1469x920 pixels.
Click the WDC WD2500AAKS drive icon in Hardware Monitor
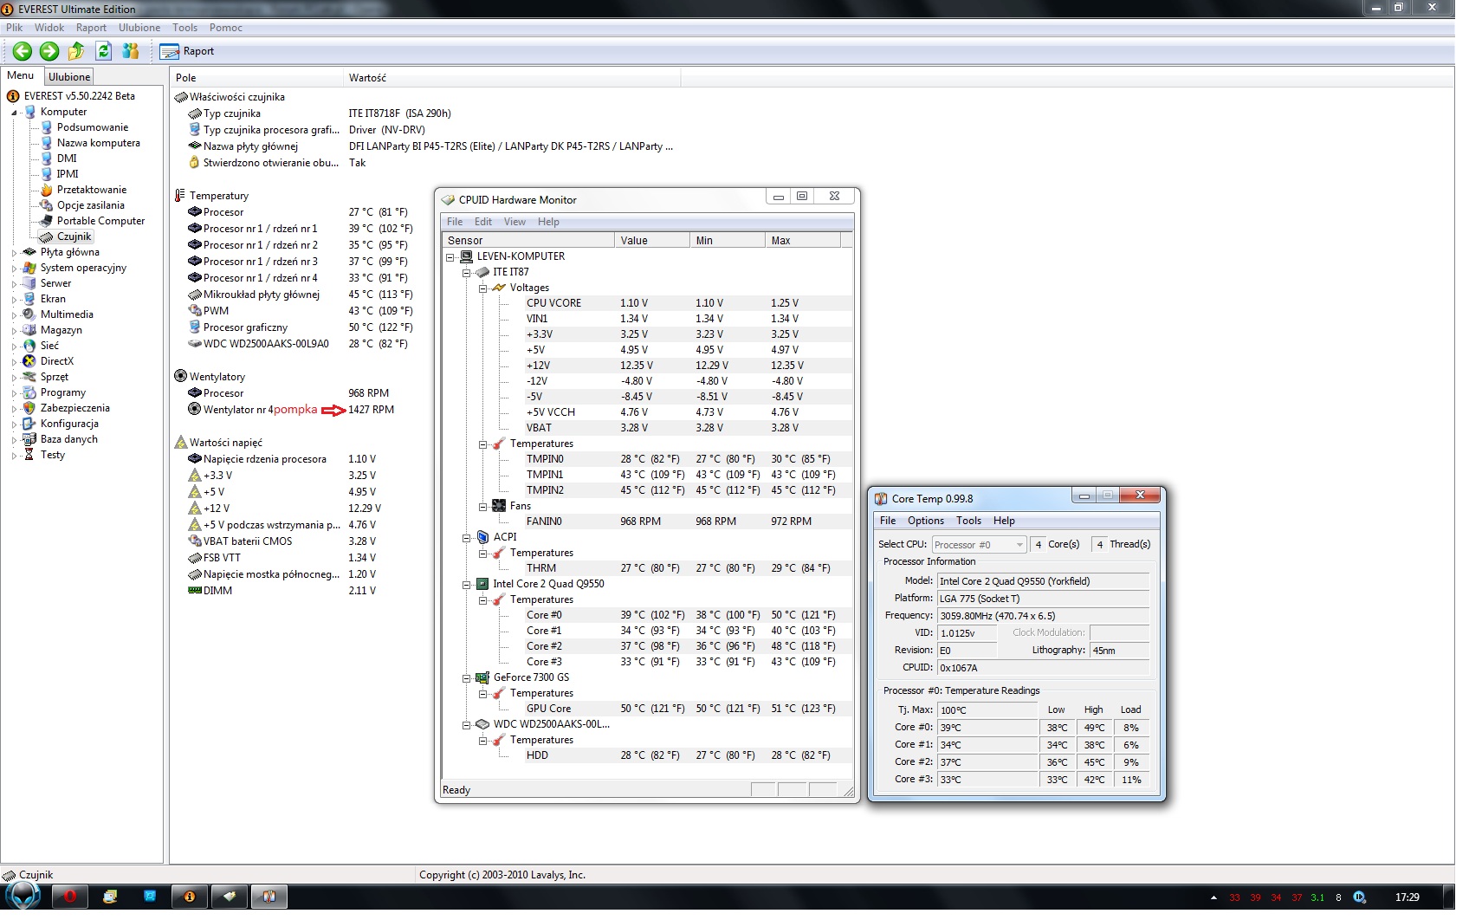(483, 724)
